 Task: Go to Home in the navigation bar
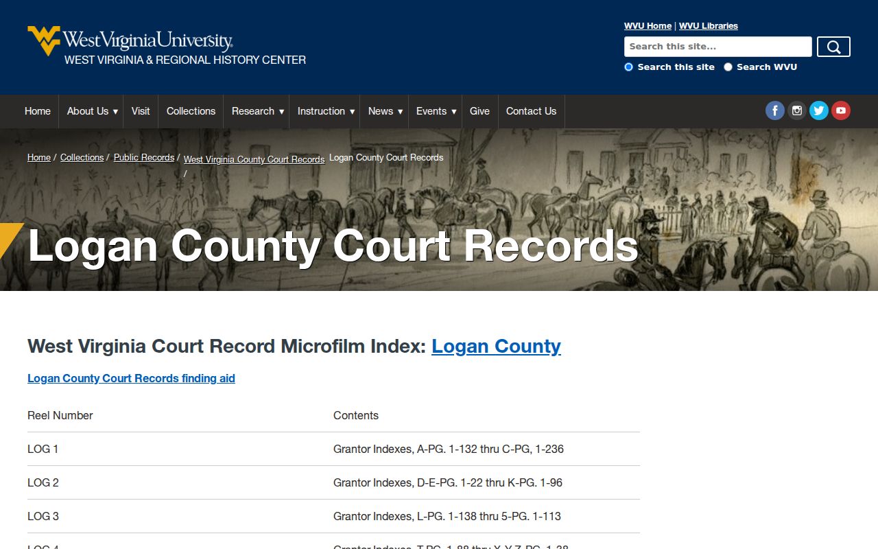[38, 111]
